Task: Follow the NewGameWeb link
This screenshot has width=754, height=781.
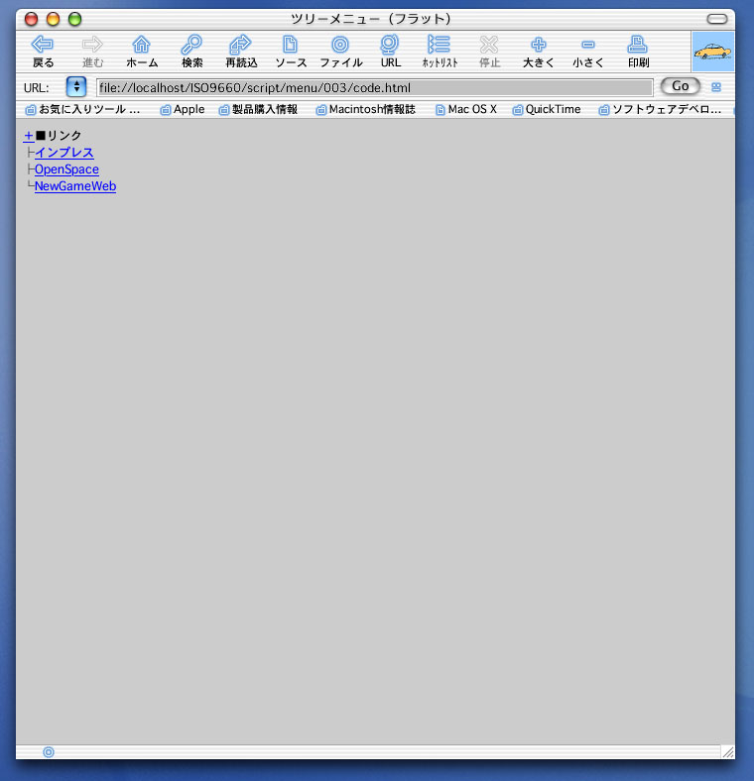Action: tap(75, 186)
